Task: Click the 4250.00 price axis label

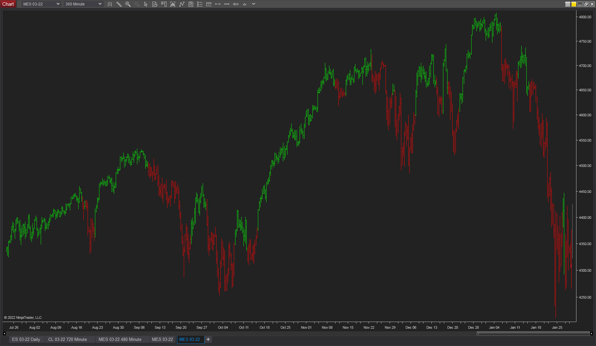Action: click(x=585, y=297)
